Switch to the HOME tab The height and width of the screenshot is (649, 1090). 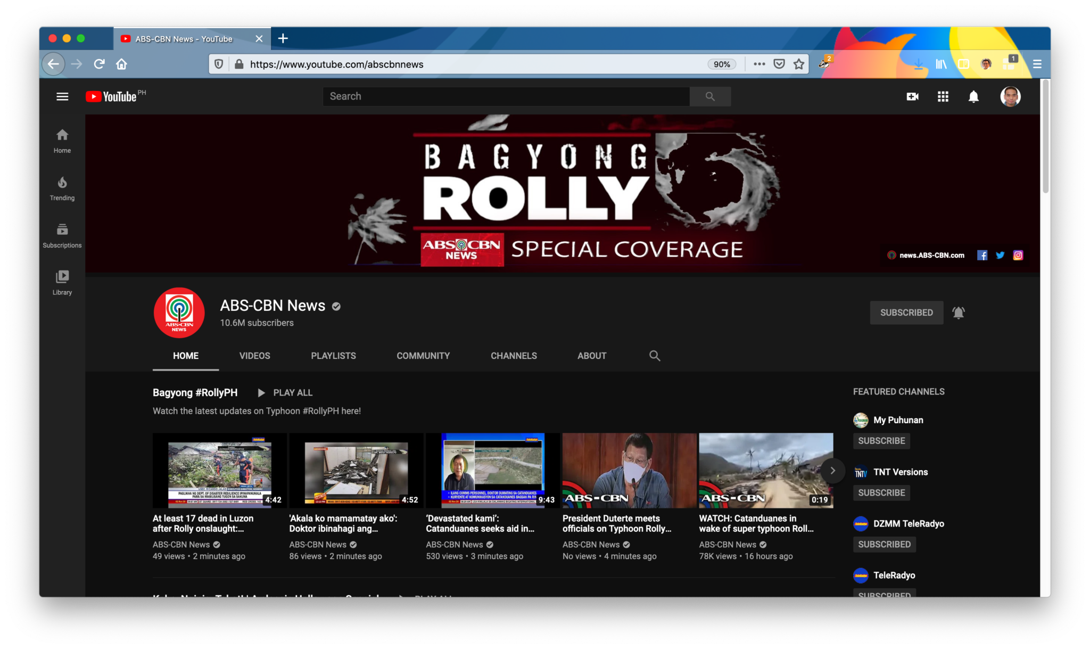click(x=185, y=356)
